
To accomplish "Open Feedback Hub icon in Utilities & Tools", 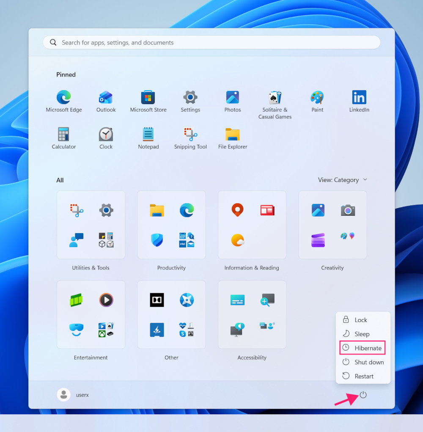I will (76, 240).
